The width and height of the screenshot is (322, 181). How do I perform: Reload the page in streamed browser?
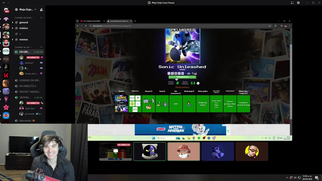pos(86,26)
